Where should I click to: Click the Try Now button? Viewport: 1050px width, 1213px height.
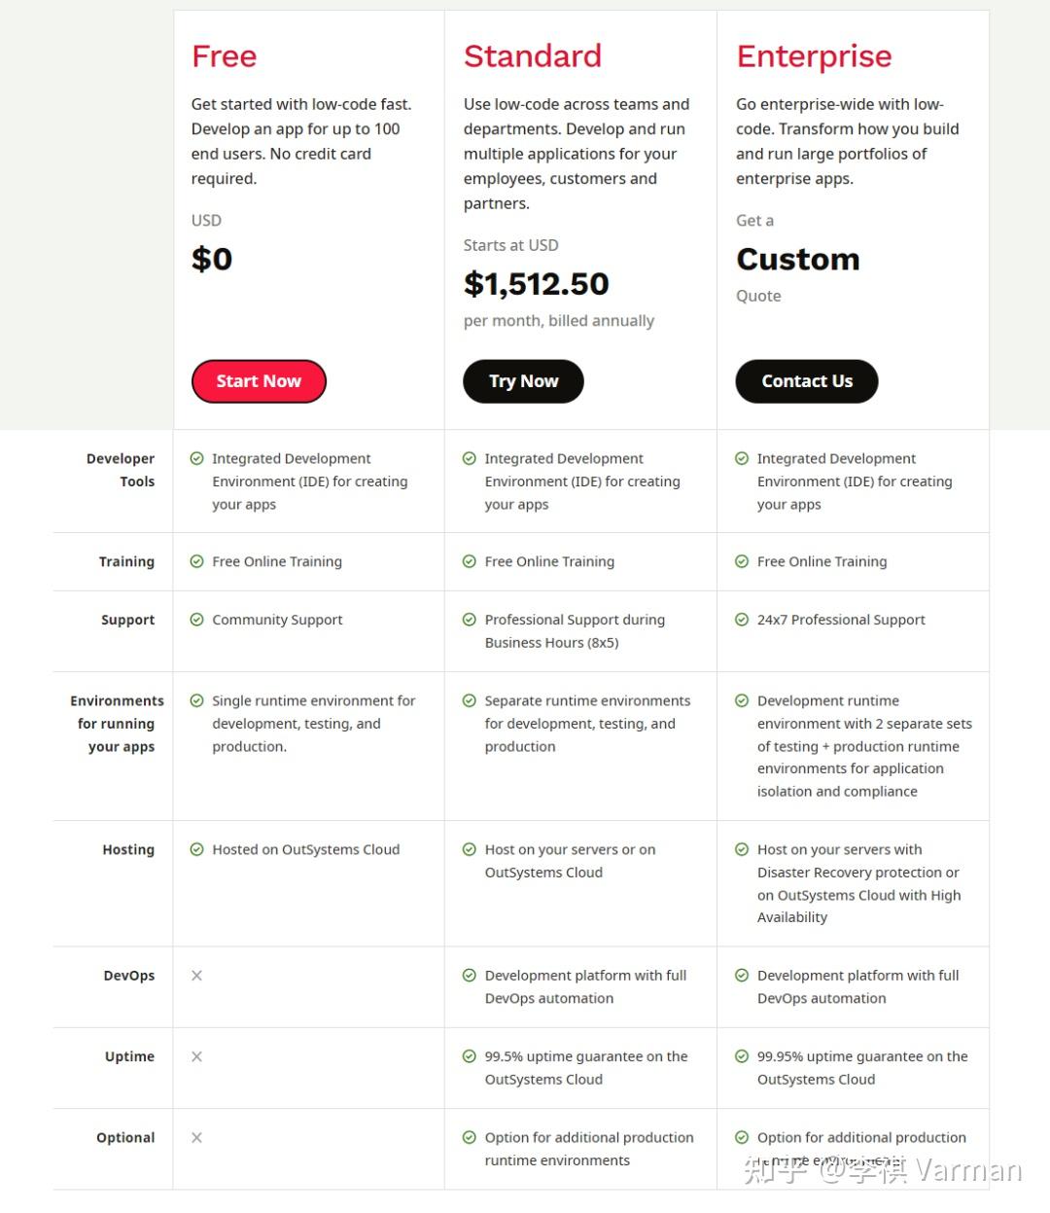point(523,381)
